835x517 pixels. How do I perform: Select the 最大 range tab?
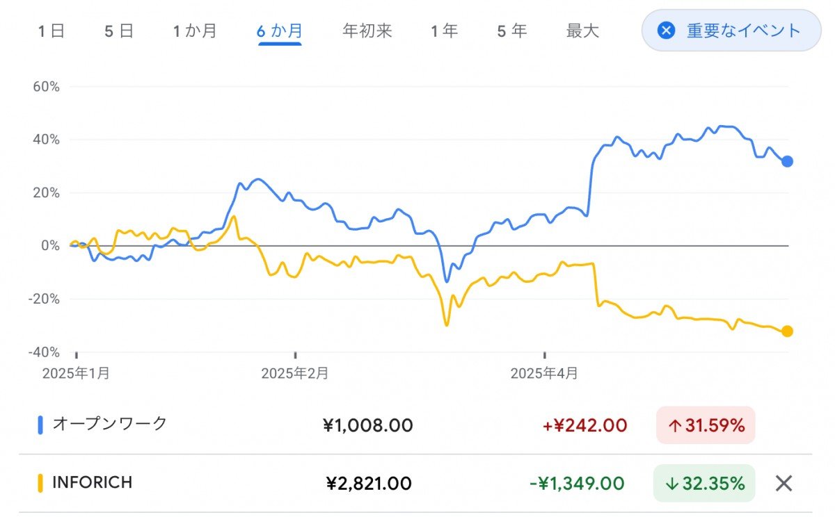[x=582, y=31]
